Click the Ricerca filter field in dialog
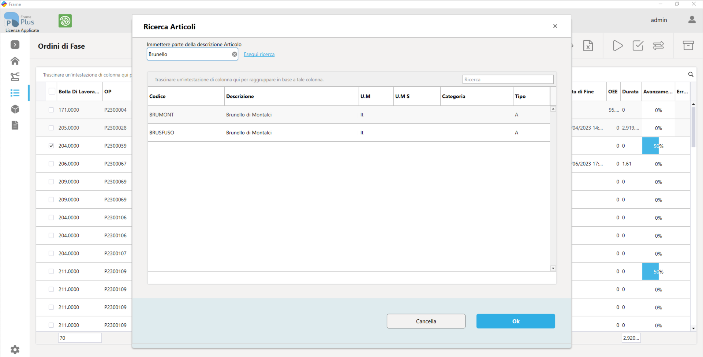703x357 pixels. pos(508,79)
